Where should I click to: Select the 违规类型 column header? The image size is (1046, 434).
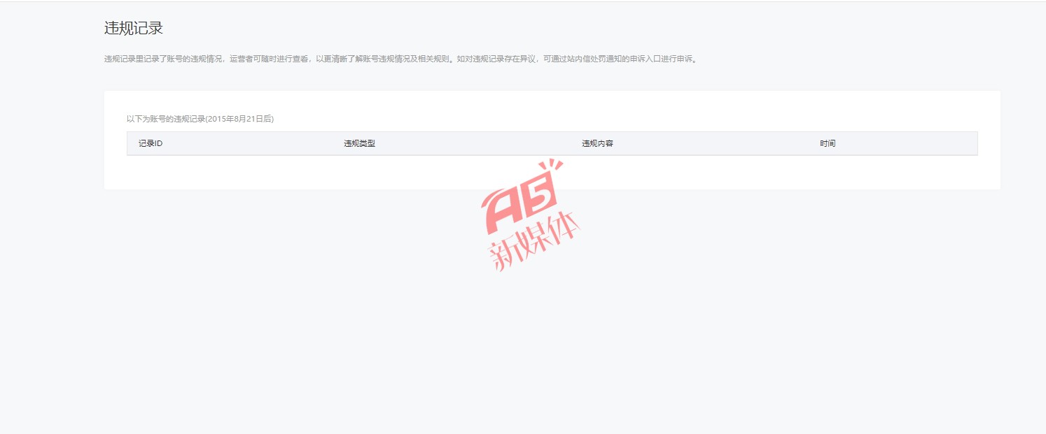pos(359,143)
